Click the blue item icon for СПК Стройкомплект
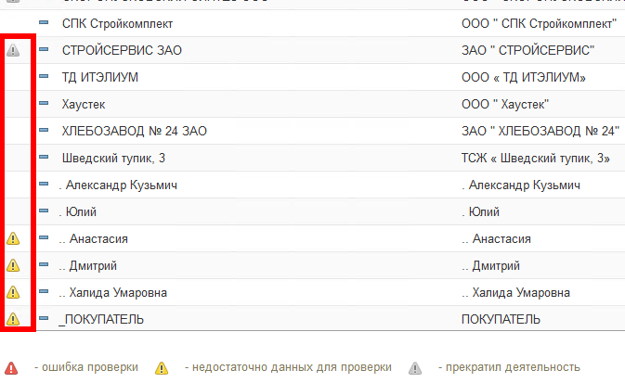The image size is (625, 383). [44, 23]
